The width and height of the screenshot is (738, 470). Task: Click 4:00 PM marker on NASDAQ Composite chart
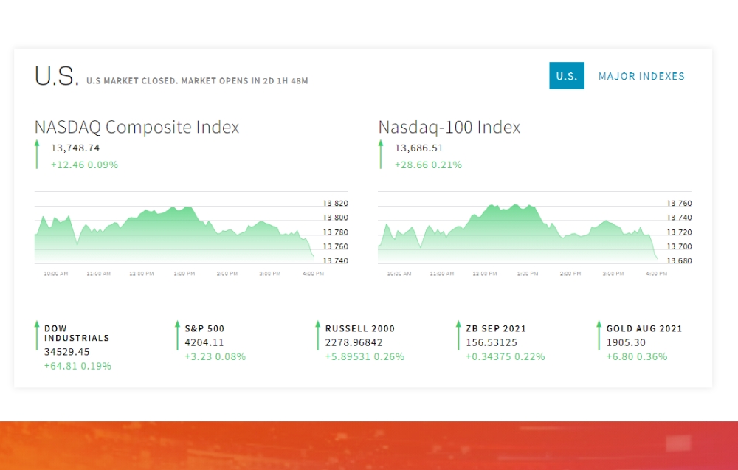coord(314,273)
